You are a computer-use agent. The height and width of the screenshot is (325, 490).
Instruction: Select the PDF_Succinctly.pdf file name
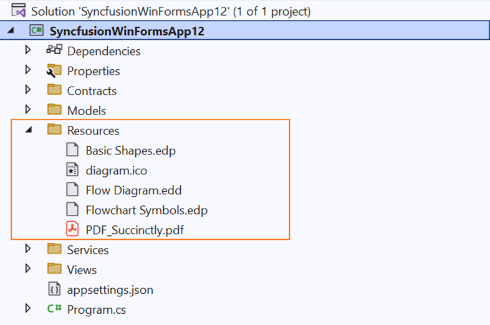coord(135,230)
